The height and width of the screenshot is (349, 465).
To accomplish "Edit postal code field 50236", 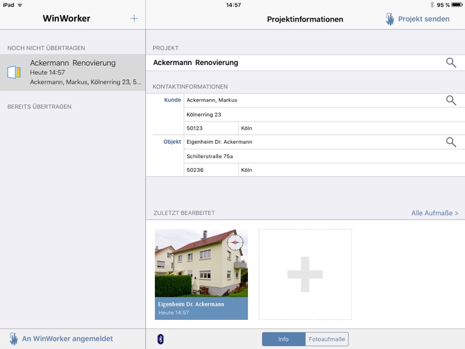I will 211,170.
